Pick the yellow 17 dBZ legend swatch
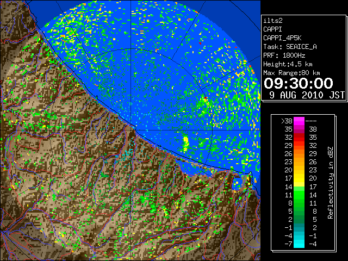The height and width of the screenshot is (261, 348). pos(299,178)
